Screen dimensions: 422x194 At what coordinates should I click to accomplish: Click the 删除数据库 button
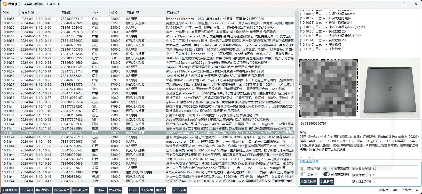pyautogui.click(x=80, y=190)
